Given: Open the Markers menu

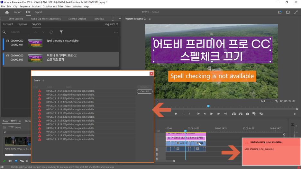Looking at the screenshot, I should pos(36,6).
